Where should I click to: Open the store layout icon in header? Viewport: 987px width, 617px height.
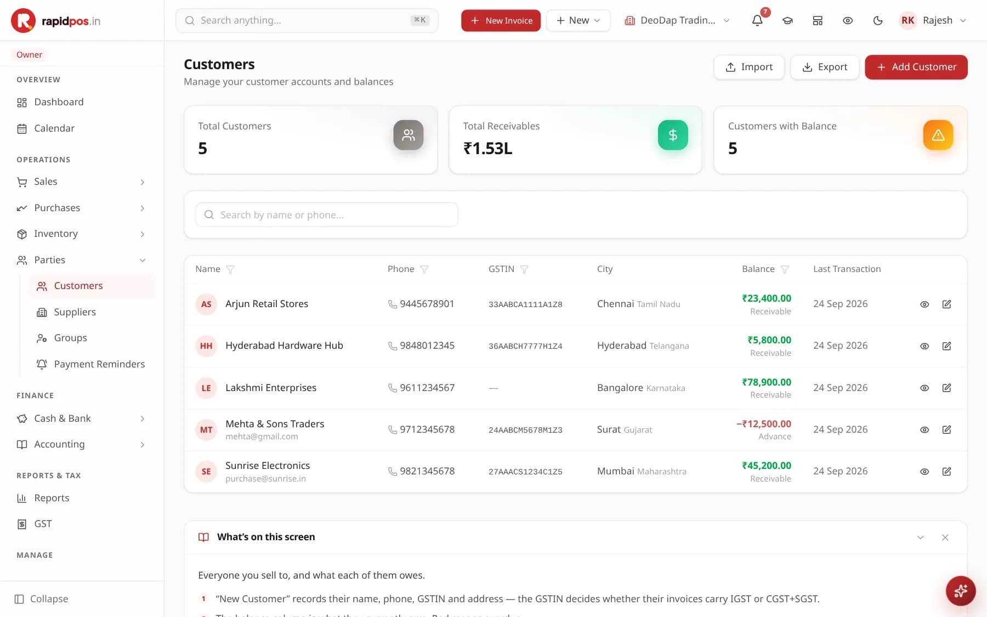click(x=818, y=20)
